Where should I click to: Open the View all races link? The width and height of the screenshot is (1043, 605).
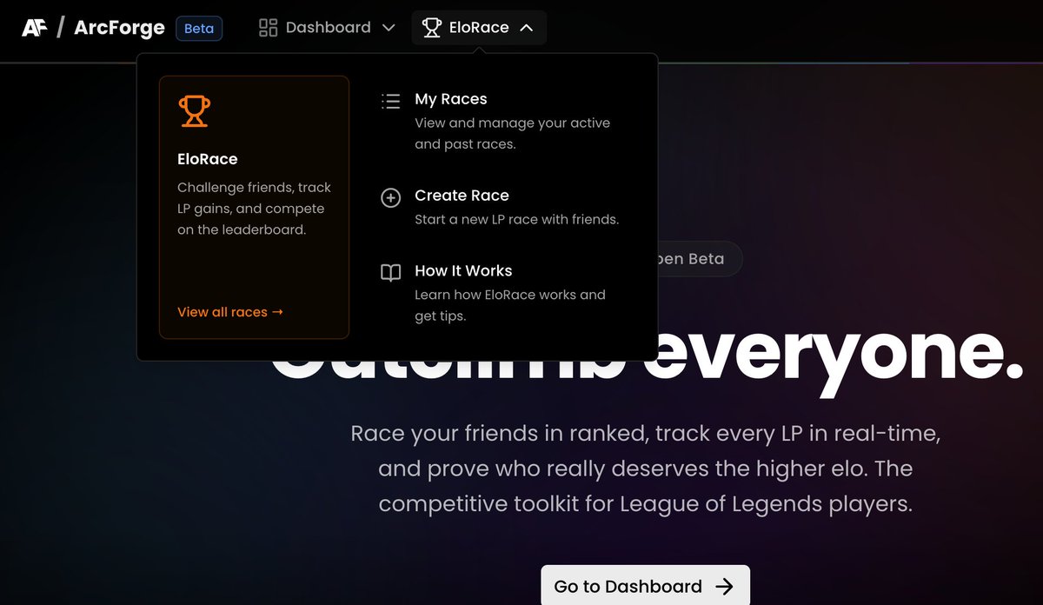click(x=230, y=312)
